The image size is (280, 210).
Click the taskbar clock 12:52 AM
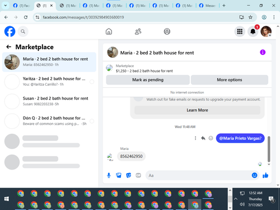(255, 193)
